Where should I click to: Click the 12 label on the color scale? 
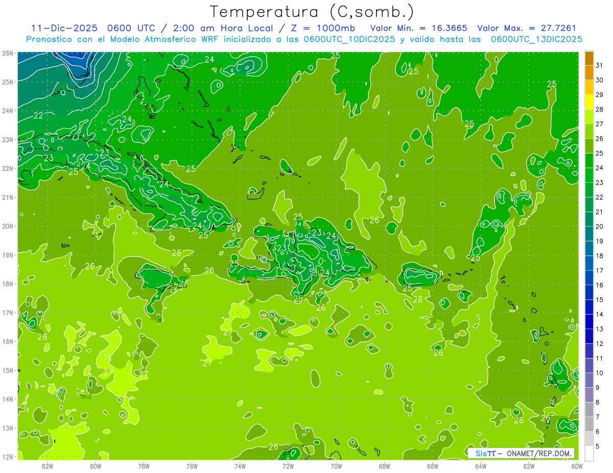click(599, 343)
